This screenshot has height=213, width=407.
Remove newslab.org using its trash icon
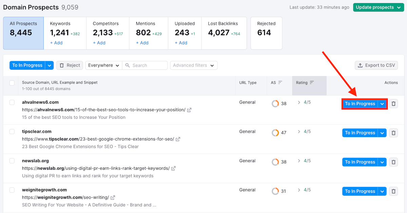click(x=393, y=162)
